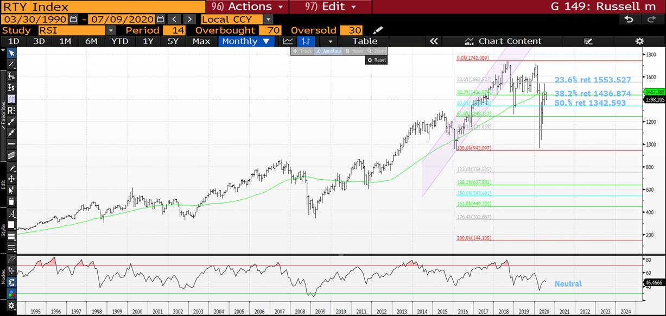Edit the Overbought value field showing 70

pos(270,30)
